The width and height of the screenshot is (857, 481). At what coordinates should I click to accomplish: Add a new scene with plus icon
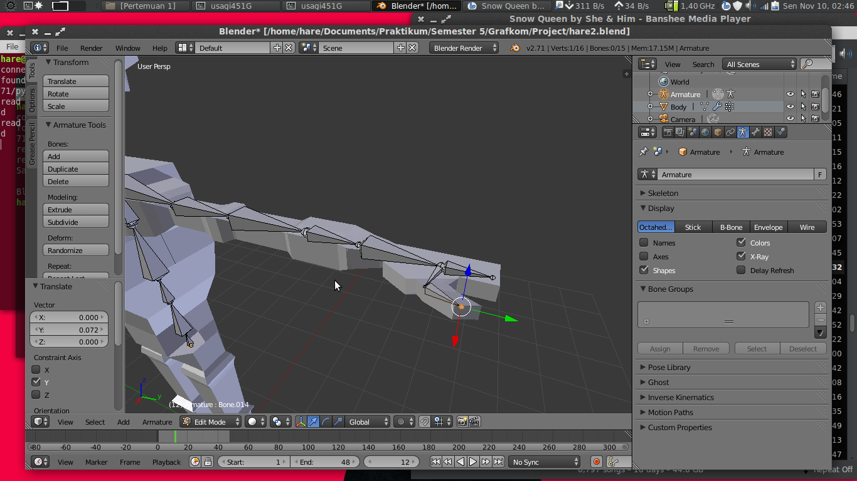pyautogui.click(x=400, y=48)
